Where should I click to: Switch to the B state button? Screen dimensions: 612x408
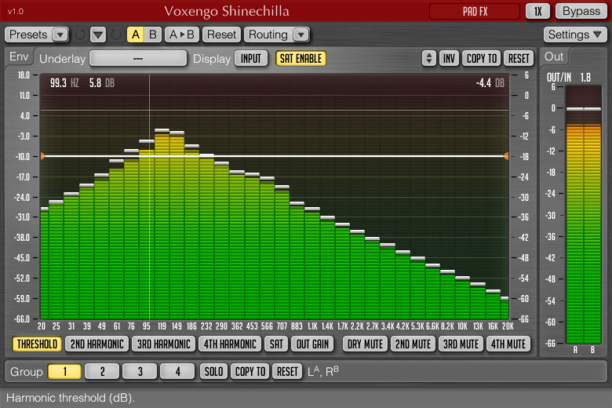153,35
